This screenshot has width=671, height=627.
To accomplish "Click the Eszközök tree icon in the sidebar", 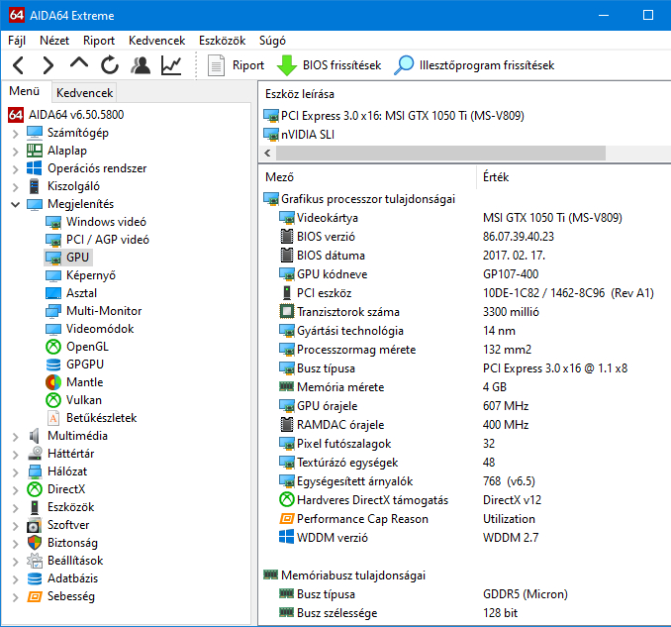I will [35, 507].
